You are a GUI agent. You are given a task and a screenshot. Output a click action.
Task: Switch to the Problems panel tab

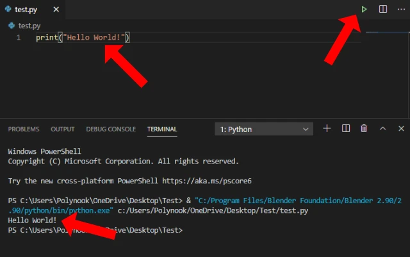click(x=24, y=129)
